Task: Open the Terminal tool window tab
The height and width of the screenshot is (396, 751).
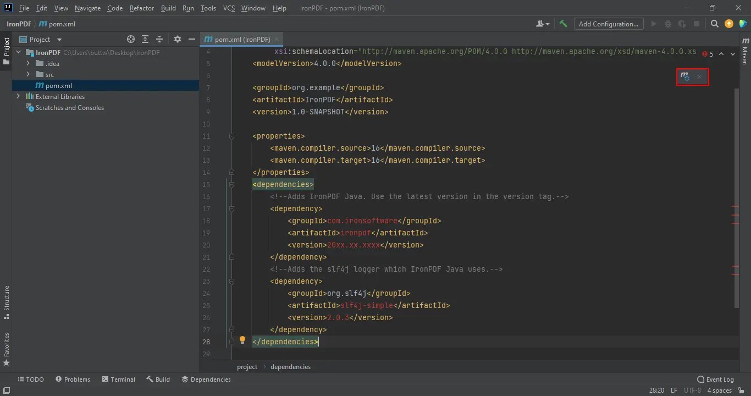Action: [118, 379]
